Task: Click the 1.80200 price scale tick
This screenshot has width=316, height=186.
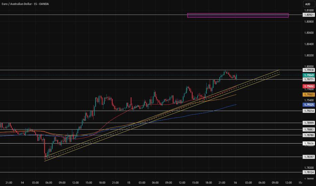Action: tap(309, 55)
